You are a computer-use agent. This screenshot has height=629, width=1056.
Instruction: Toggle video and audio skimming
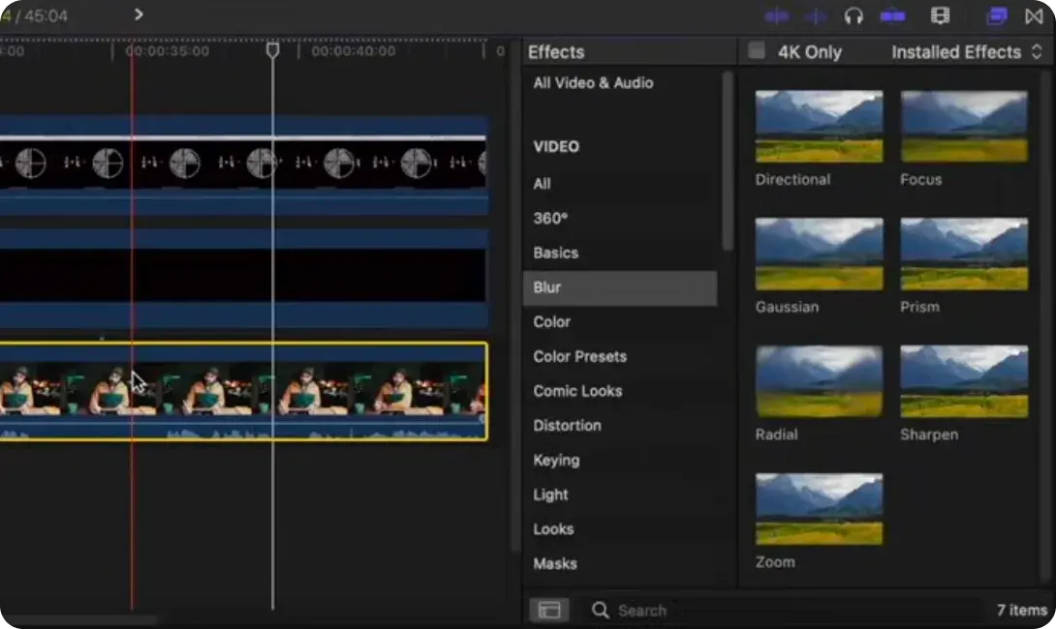point(777,15)
